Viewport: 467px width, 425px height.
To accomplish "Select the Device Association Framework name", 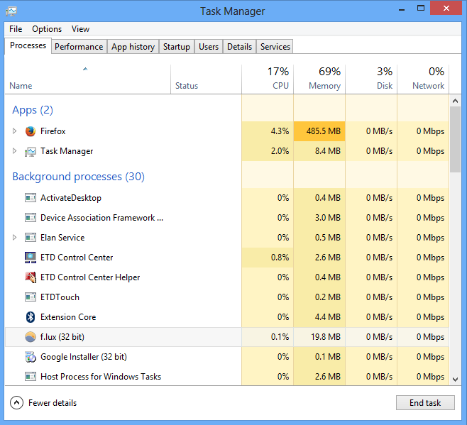I will [102, 218].
